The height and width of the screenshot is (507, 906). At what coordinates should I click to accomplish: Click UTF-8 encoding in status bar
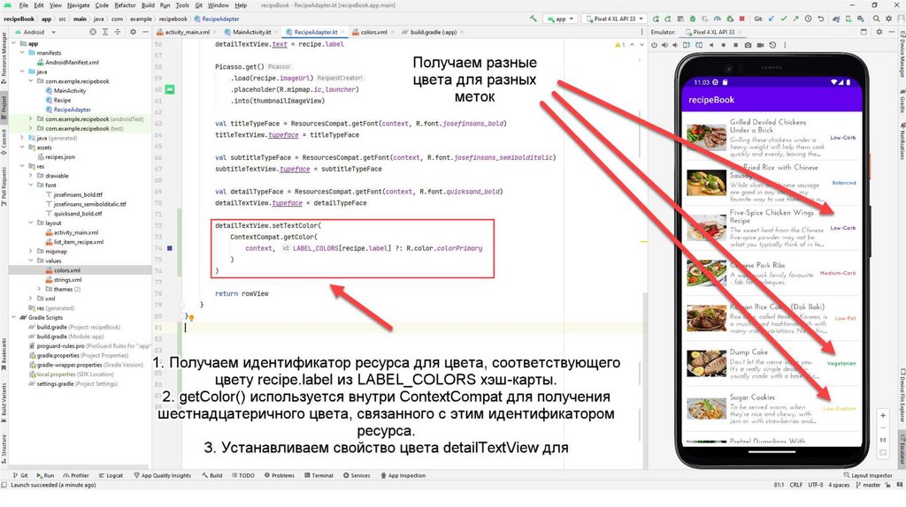point(815,485)
